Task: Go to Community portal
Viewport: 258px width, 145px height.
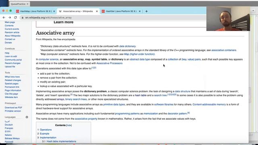Action: tap(13, 60)
